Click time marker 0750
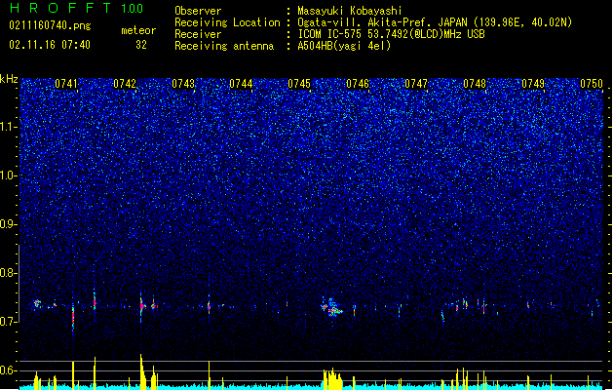Screen dimensions: 613x390 pyautogui.click(x=592, y=84)
